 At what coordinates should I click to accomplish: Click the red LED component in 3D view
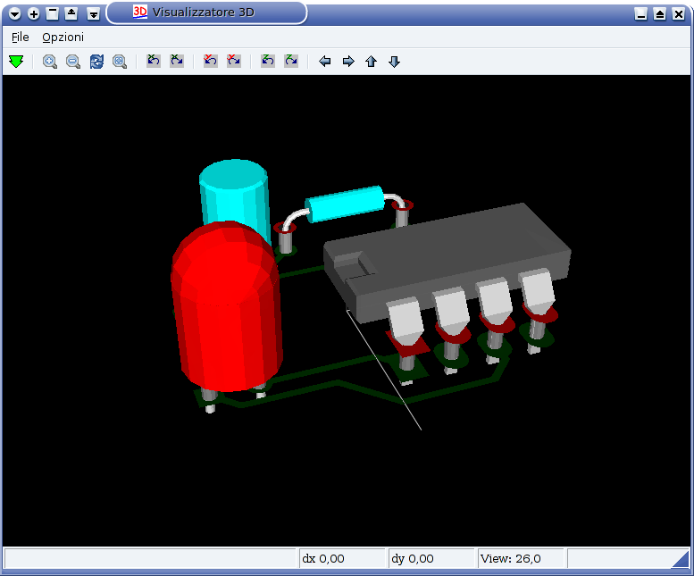click(x=226, y=306)
